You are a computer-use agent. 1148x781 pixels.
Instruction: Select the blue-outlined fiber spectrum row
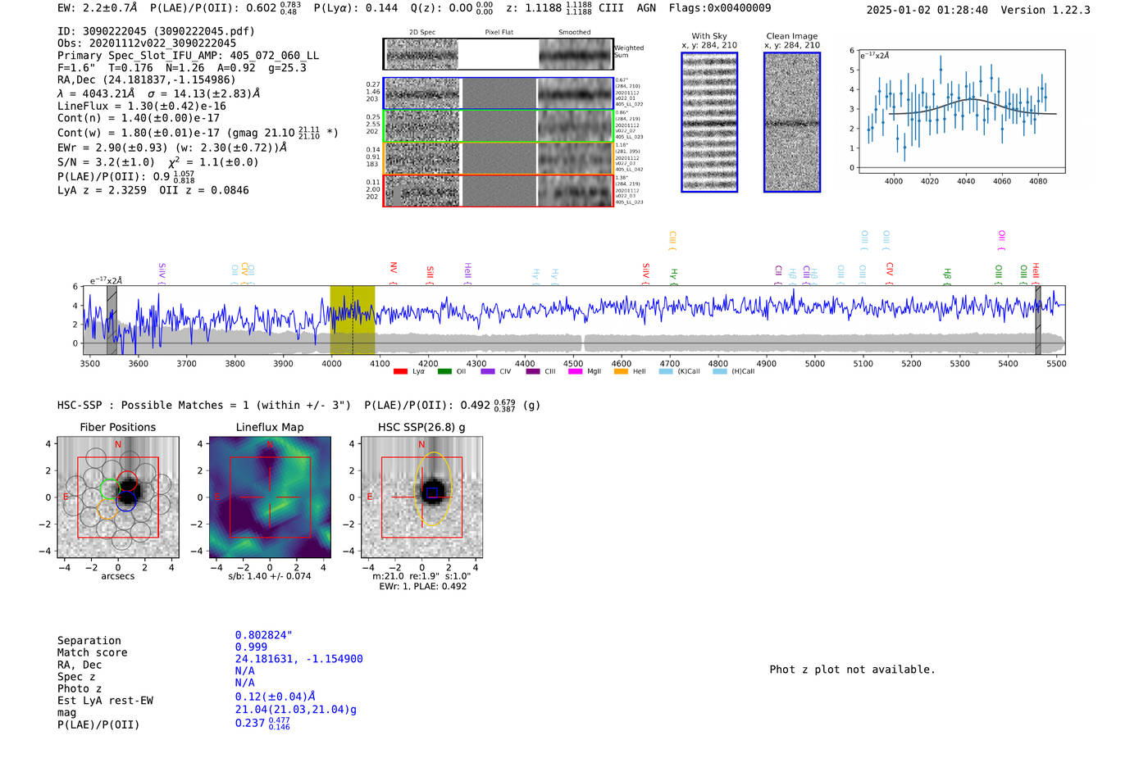click(x=498, y=93)
